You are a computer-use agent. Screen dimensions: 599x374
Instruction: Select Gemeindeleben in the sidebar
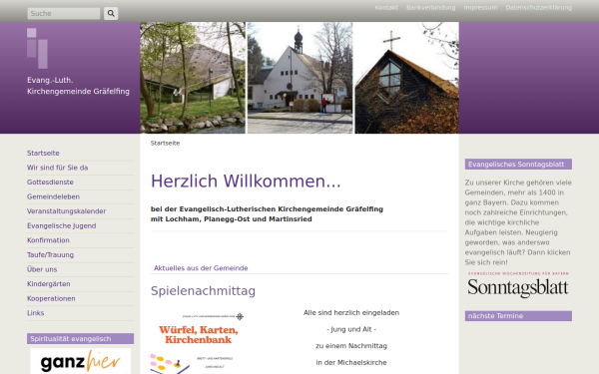pos(53,196)
